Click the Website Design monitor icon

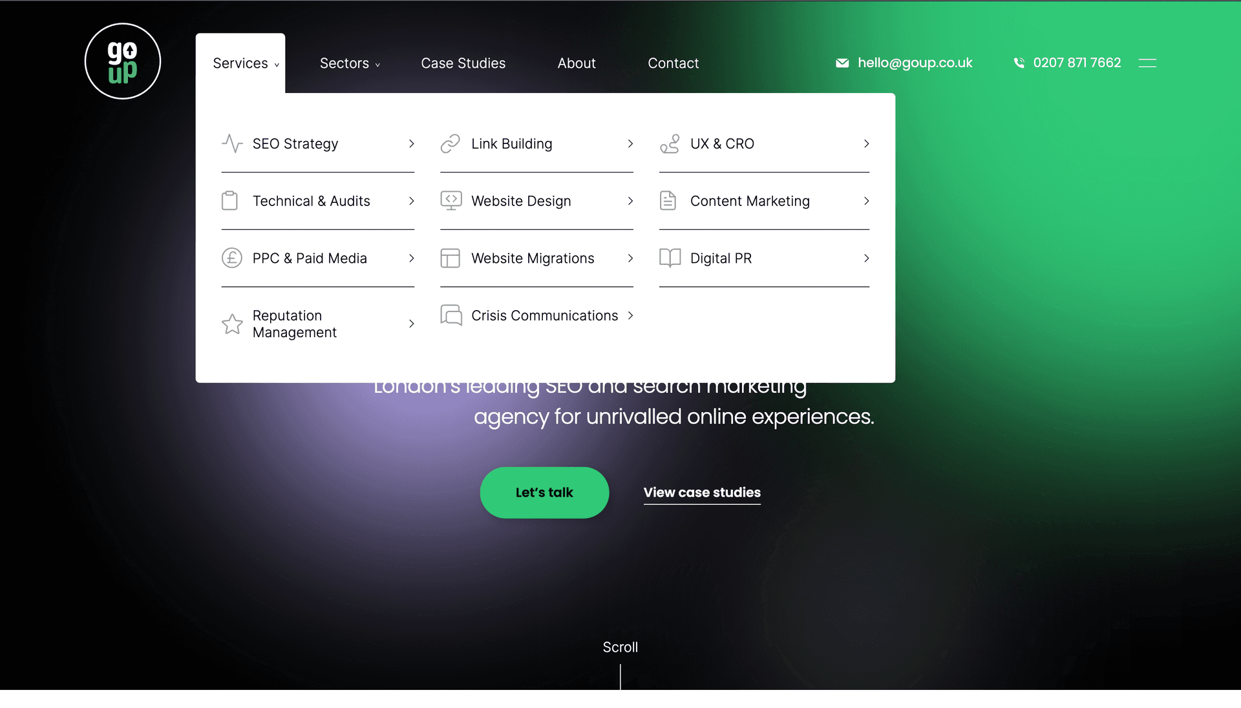coord(451,201)
